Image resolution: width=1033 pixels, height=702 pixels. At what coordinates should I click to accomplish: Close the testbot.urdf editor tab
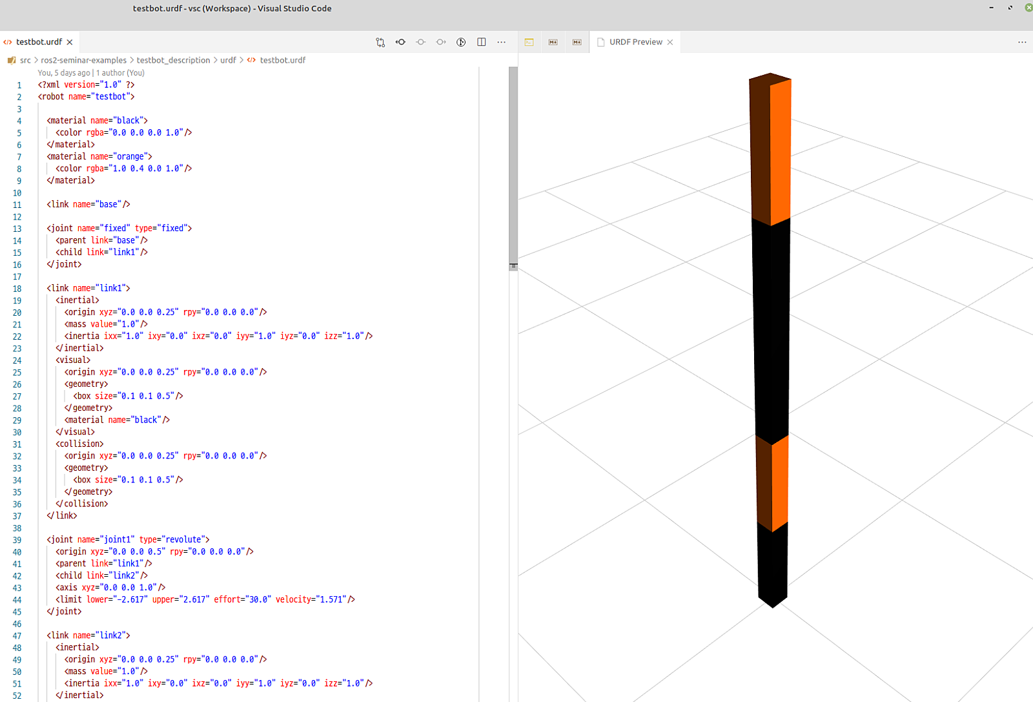[x=70, y=42]
